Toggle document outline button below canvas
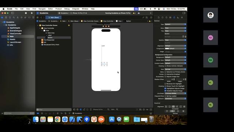This screenshot has height=132, width=234. 74,110
